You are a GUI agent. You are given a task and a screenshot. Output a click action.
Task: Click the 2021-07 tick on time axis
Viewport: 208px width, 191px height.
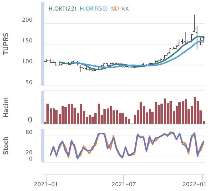pos(123,178)
